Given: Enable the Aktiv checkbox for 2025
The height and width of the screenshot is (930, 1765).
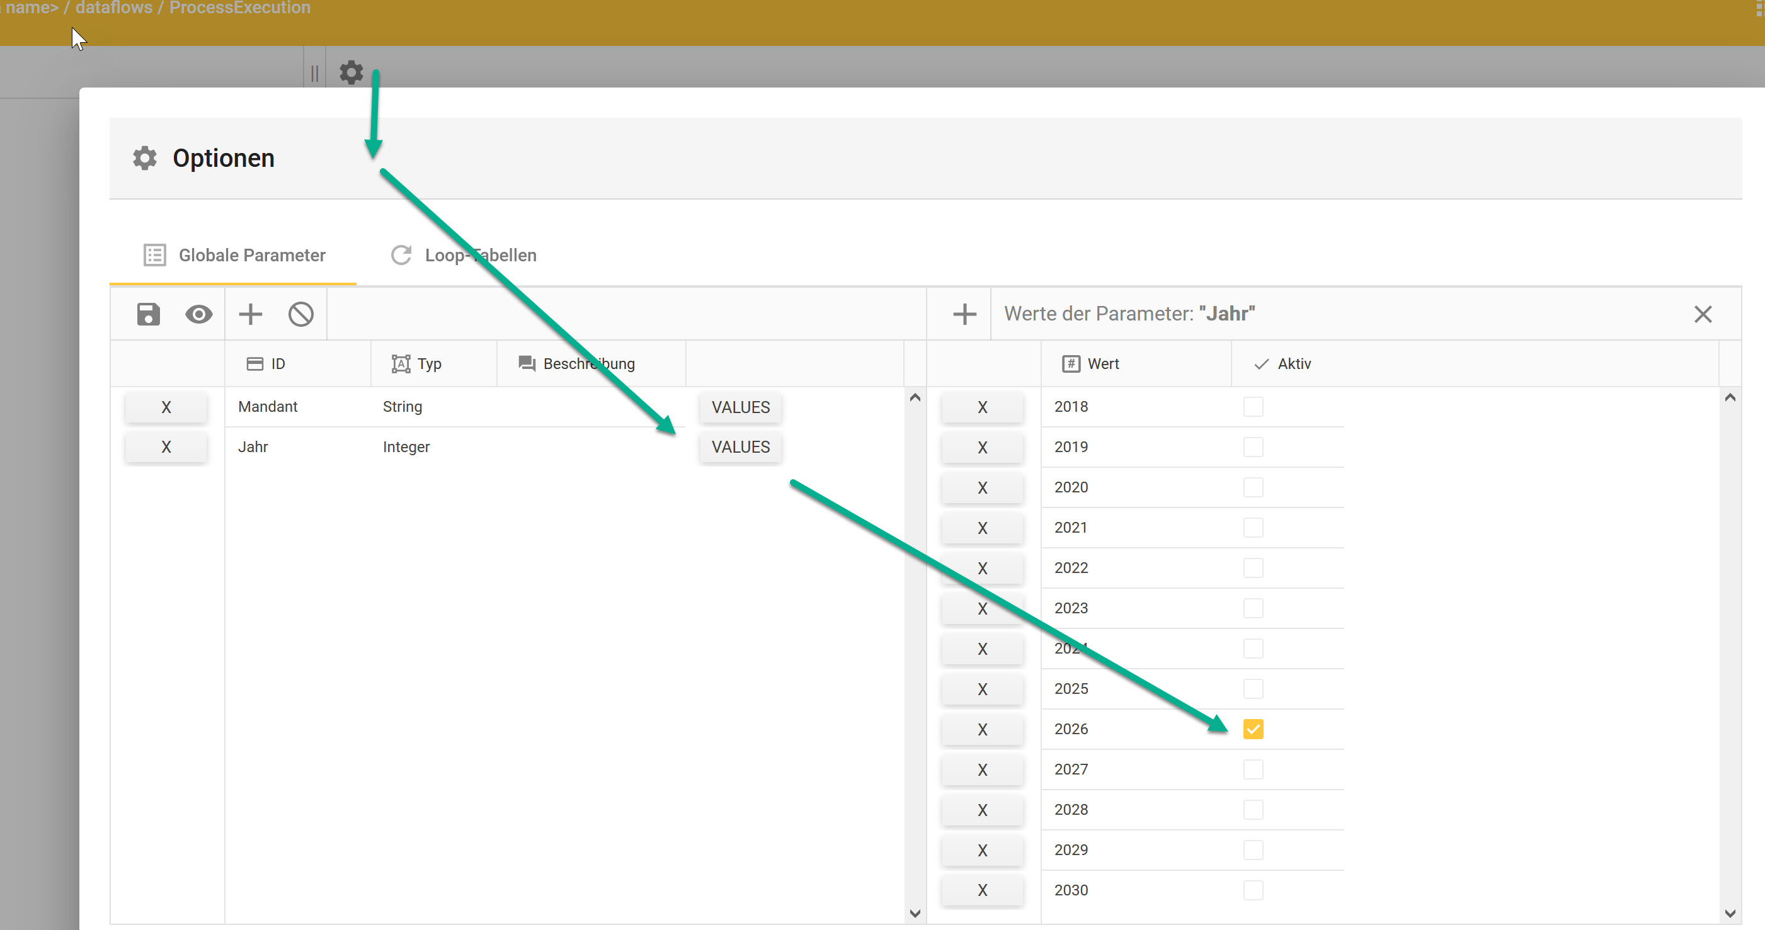Looking at the screenshot, I should (x=1252, y=689).
